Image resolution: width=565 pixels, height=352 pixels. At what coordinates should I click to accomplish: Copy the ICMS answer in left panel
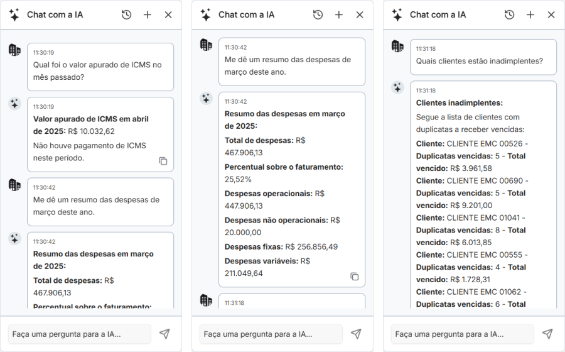click(x=163, y=161)
